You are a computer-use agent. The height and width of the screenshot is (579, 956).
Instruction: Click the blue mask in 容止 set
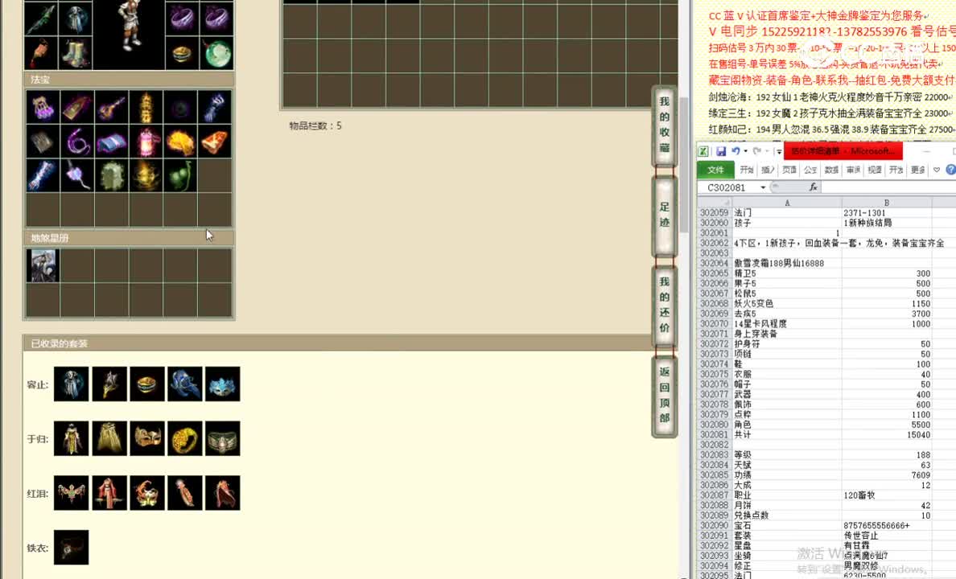click(223, 384)
